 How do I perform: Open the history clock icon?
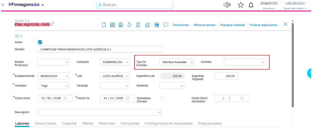pos(129,25)
